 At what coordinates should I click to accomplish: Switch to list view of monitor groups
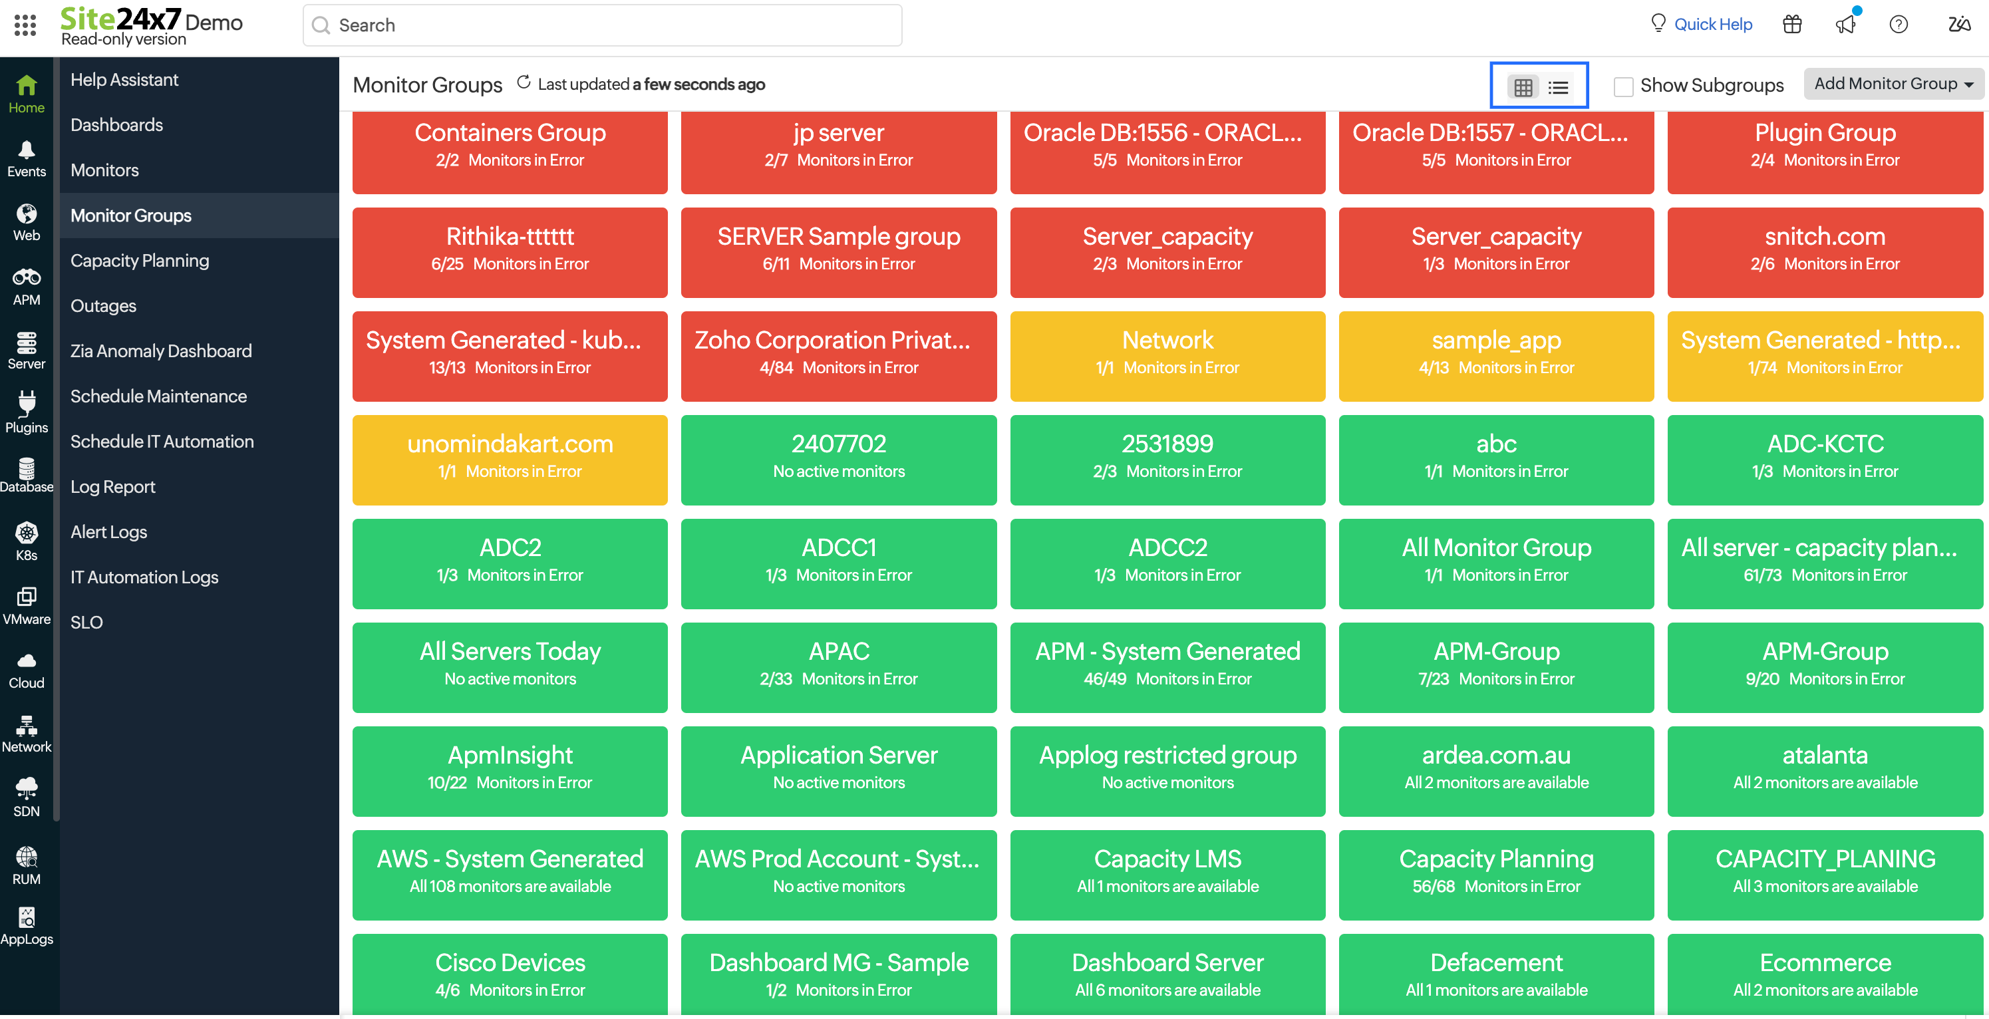[1559, 86]
